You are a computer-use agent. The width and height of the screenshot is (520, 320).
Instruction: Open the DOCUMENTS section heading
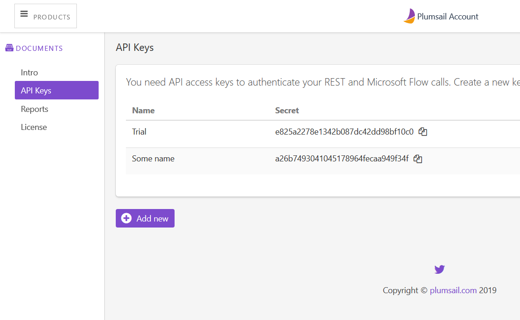click(39, 49)
